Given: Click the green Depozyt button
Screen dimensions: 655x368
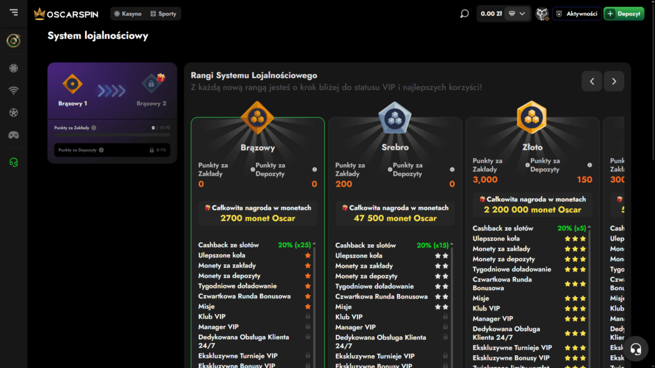Looking at the screenshot, I should pyautogui.click(x=624, y=13).
